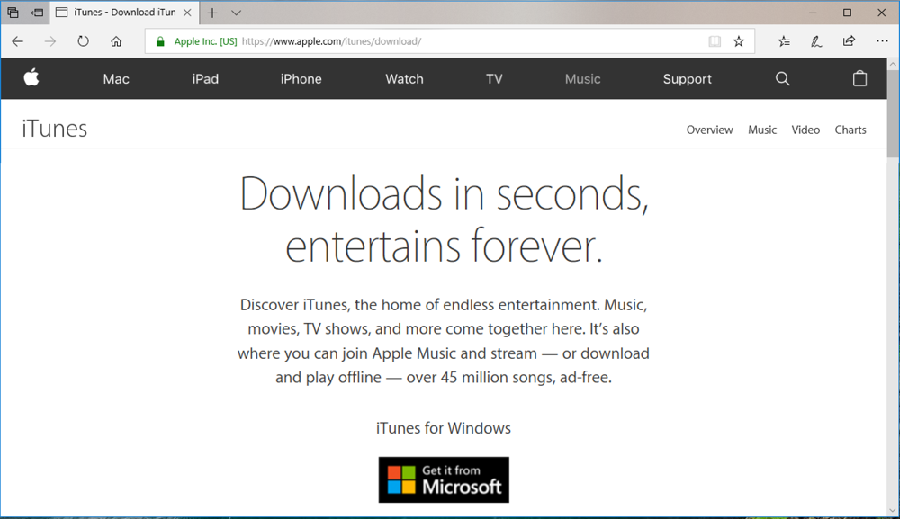Expand the tab previews chevron

(236, 13)
